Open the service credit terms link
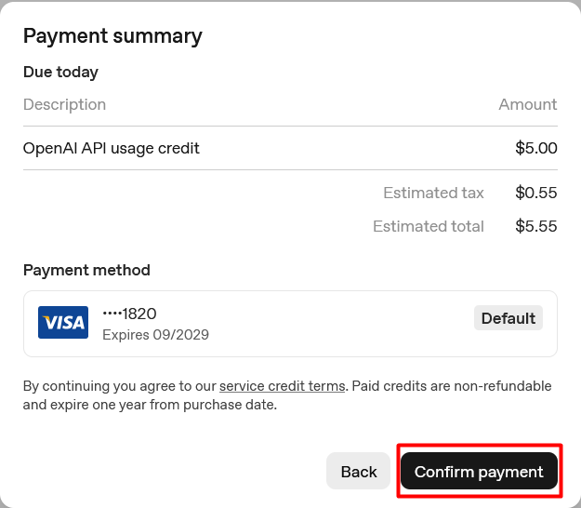Viewport: 581px width, 508px height. 283,385
